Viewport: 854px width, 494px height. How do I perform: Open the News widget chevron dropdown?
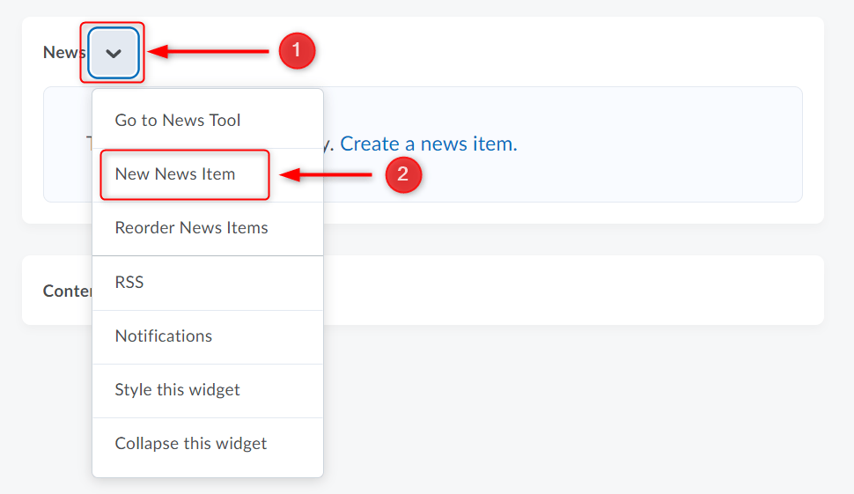[x=114, y=53]
